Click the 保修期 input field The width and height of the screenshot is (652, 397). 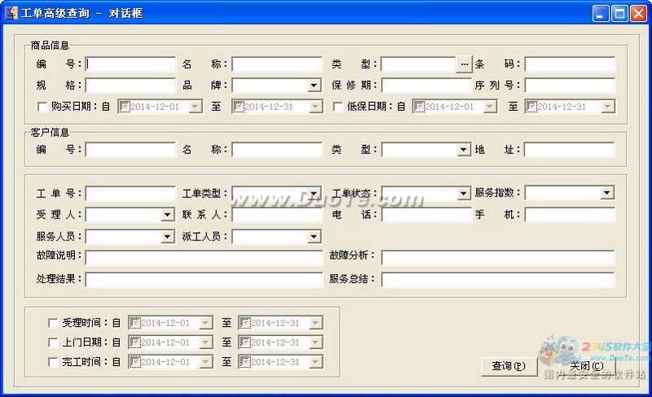point(426,86)
